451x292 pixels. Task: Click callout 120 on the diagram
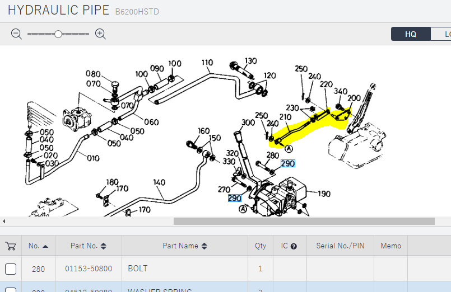[x=270, y=76]
